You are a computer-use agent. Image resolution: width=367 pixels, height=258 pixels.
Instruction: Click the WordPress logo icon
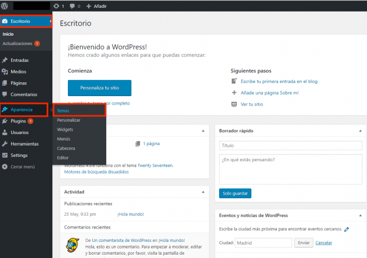pos(4,6)
